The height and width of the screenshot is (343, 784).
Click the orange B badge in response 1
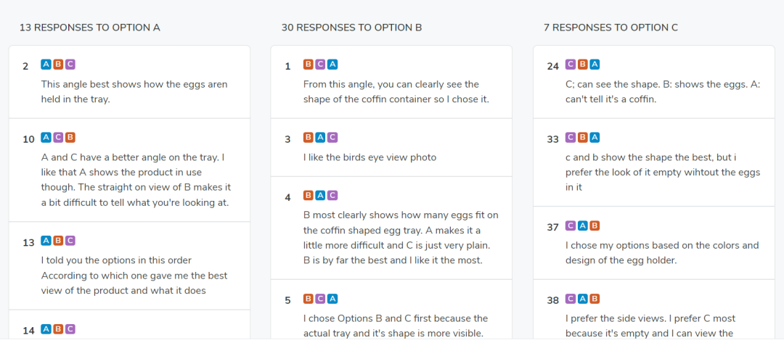pyautogui.click(x=309, y=65)
